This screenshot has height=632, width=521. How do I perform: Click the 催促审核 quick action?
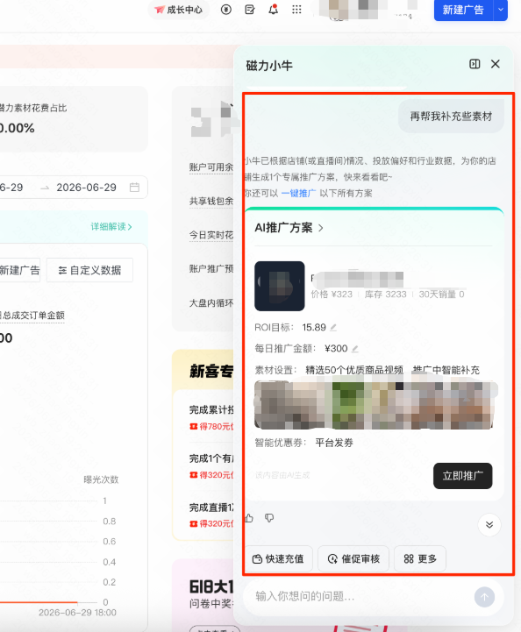[x=353, y=559]
